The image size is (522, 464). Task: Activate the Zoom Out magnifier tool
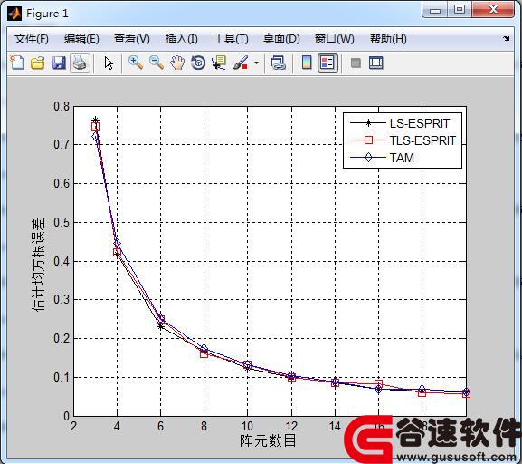(x=157, y=63)
